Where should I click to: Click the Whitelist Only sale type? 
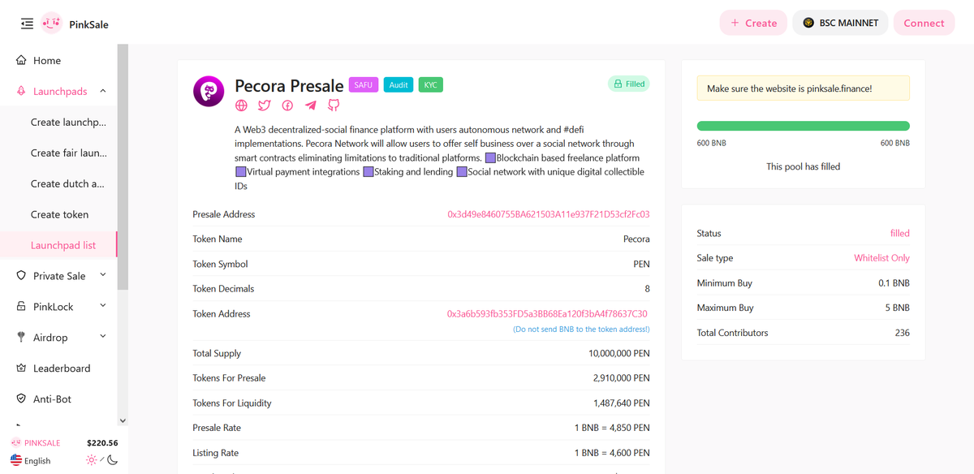[x=881, y=258]
